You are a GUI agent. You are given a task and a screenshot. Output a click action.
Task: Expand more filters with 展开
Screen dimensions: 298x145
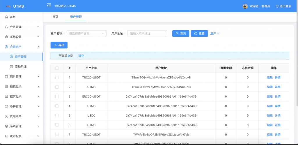[215, 34]
